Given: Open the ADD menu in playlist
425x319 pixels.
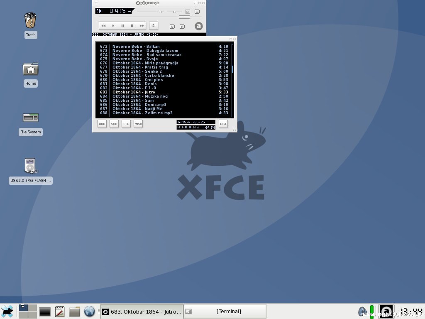Looking at the screenshot, I should point(102,124).
